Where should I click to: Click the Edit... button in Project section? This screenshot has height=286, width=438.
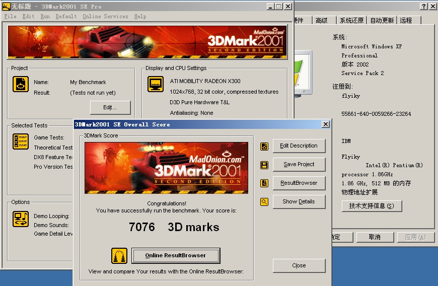[x=110, y=108]
